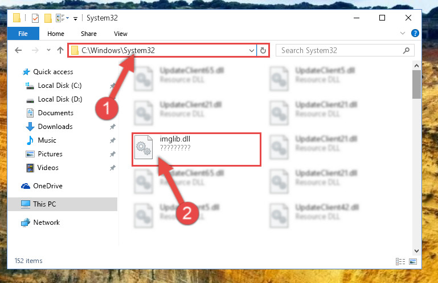Open Customize Quick Access Toolbar dropdown
Image resolution: width=438 pixels, height=283 pixels.
[75, 19]
